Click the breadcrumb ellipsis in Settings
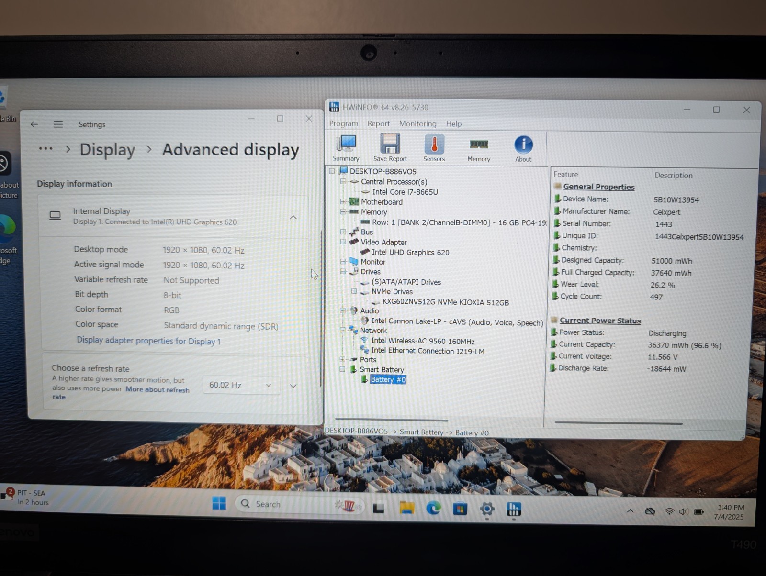Viewport: 766px width, 576px height. point(45,148)
